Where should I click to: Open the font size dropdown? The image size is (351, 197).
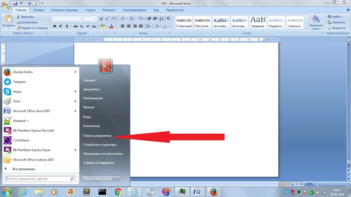click(x=96, y=19)
